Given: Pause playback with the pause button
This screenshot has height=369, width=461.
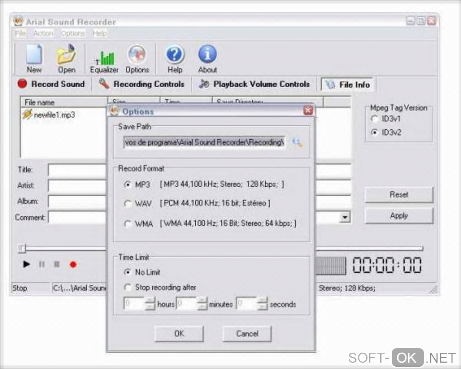Looking at the screenshot, I should [x=42, y=265].
